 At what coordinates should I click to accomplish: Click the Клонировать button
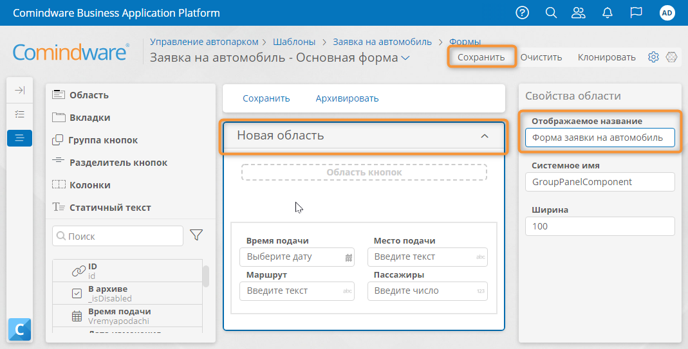pos(606,57)
